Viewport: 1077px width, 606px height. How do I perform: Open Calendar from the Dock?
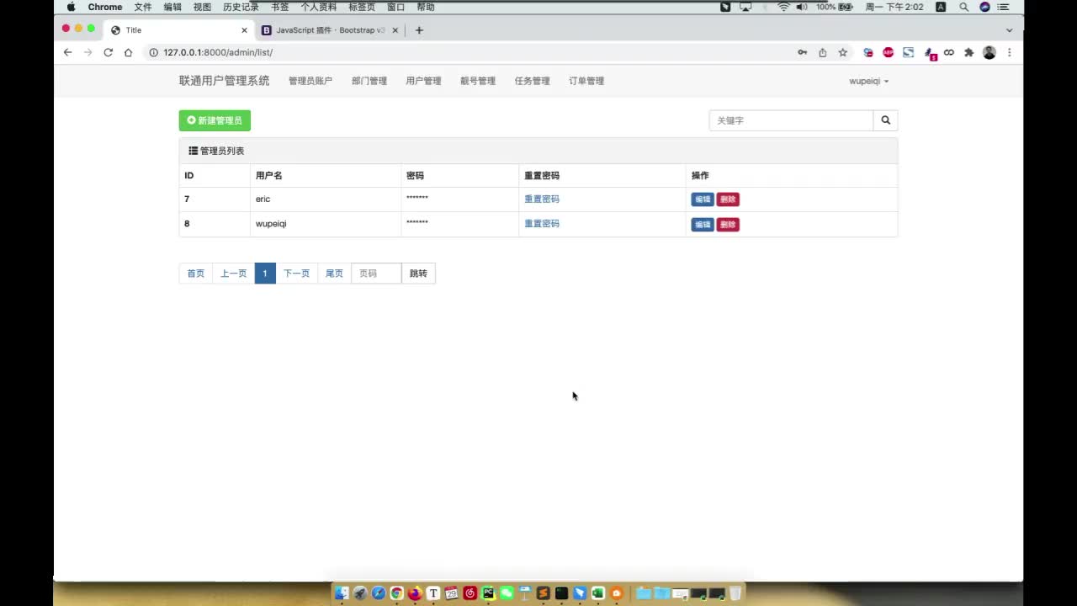(x=452, y=593)
